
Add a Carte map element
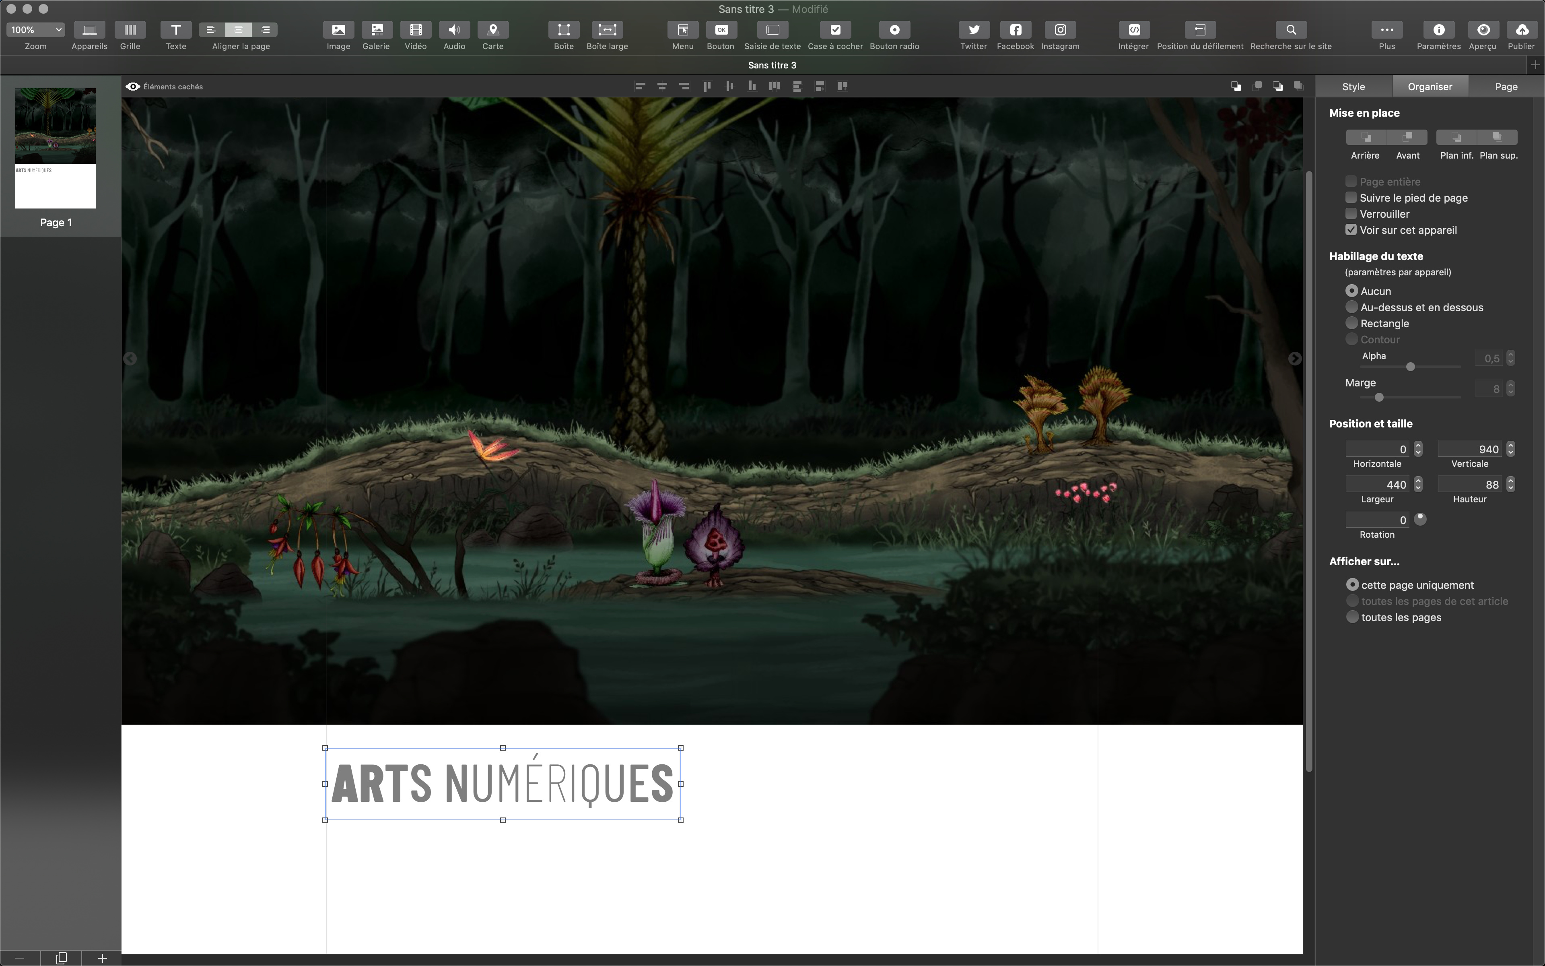[x=492, y=30]
